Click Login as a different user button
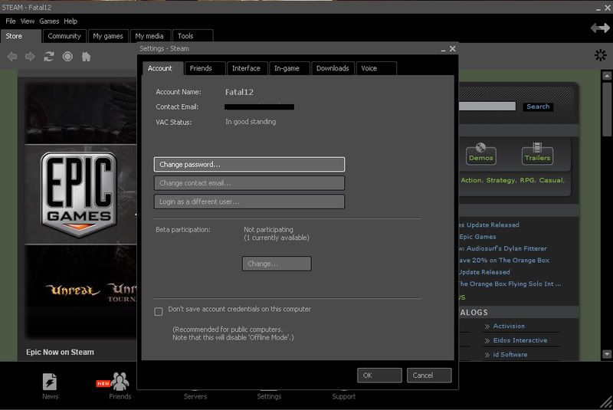 coord(250,202)
